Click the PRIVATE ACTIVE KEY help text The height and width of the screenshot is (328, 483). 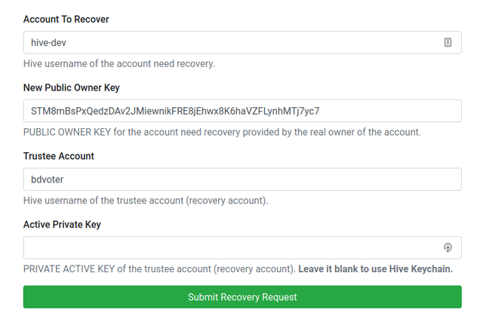click(x=159, y=269)
